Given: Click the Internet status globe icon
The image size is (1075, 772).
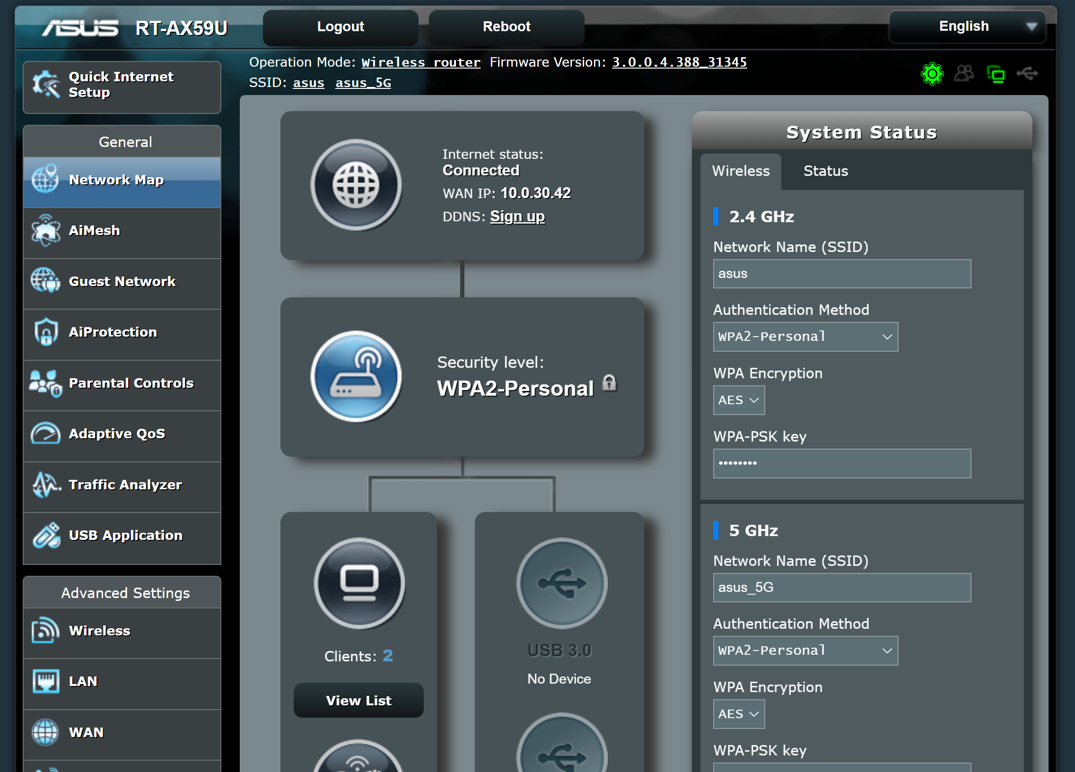Looking at the screenshot, I should pos(356,185).
